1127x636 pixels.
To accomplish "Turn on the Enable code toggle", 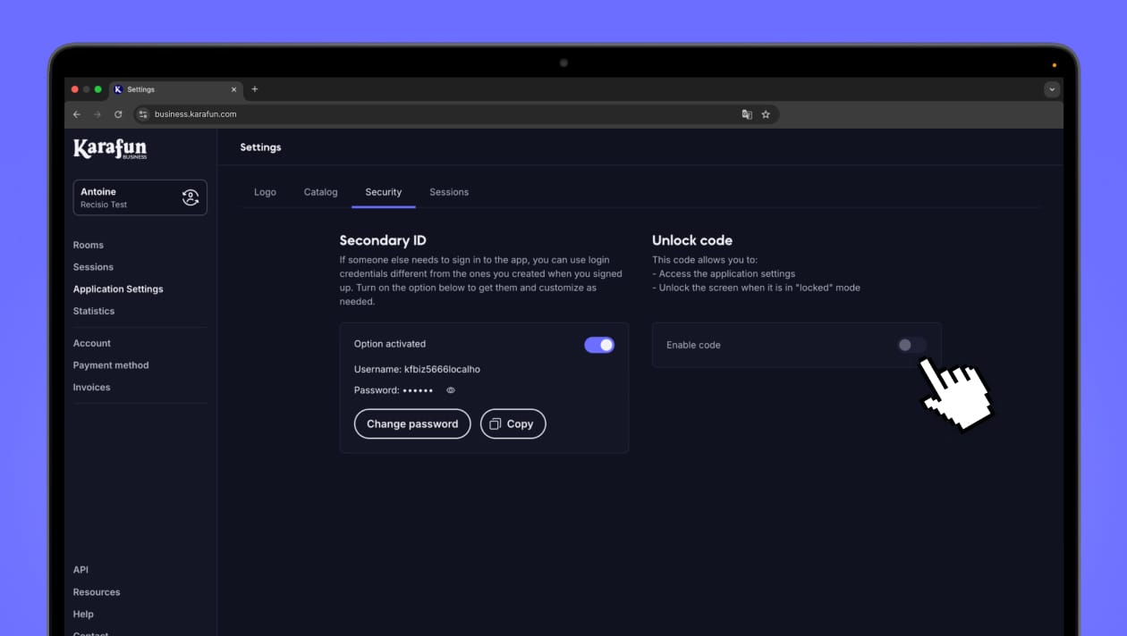I will [911, 345].
